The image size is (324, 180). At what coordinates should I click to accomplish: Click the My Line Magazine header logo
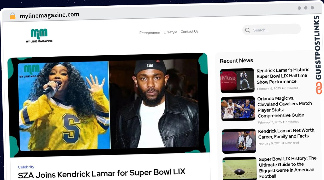(x=39, y=35)
